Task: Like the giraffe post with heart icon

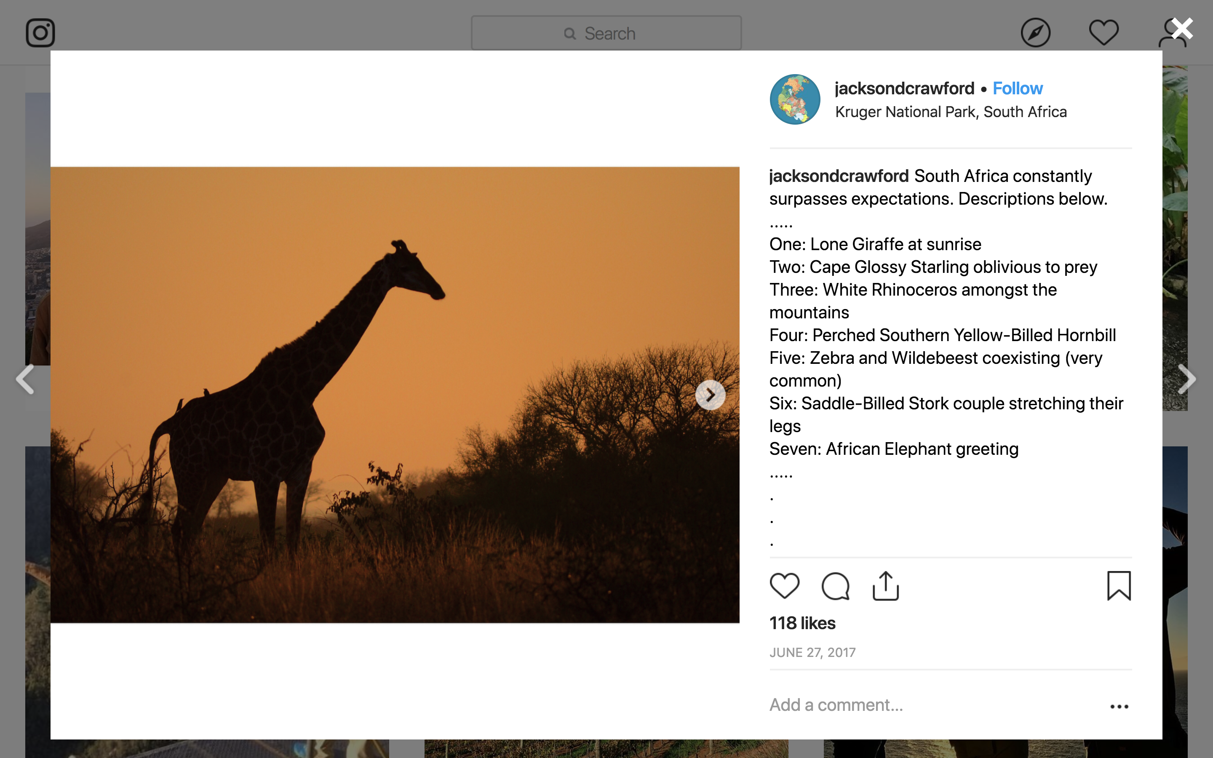Action: (x=784, y=585)
